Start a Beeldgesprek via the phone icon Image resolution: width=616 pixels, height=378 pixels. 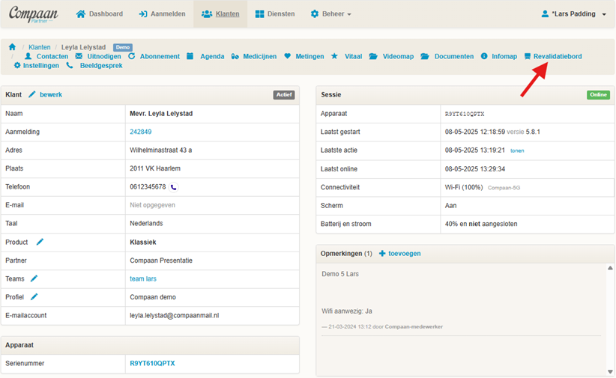70,66
